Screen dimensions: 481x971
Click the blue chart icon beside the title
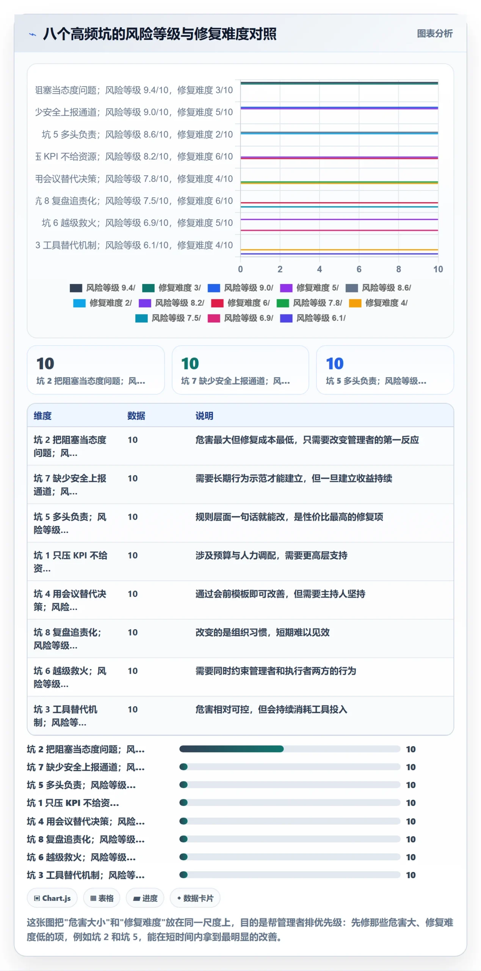[x=33, y=34]
